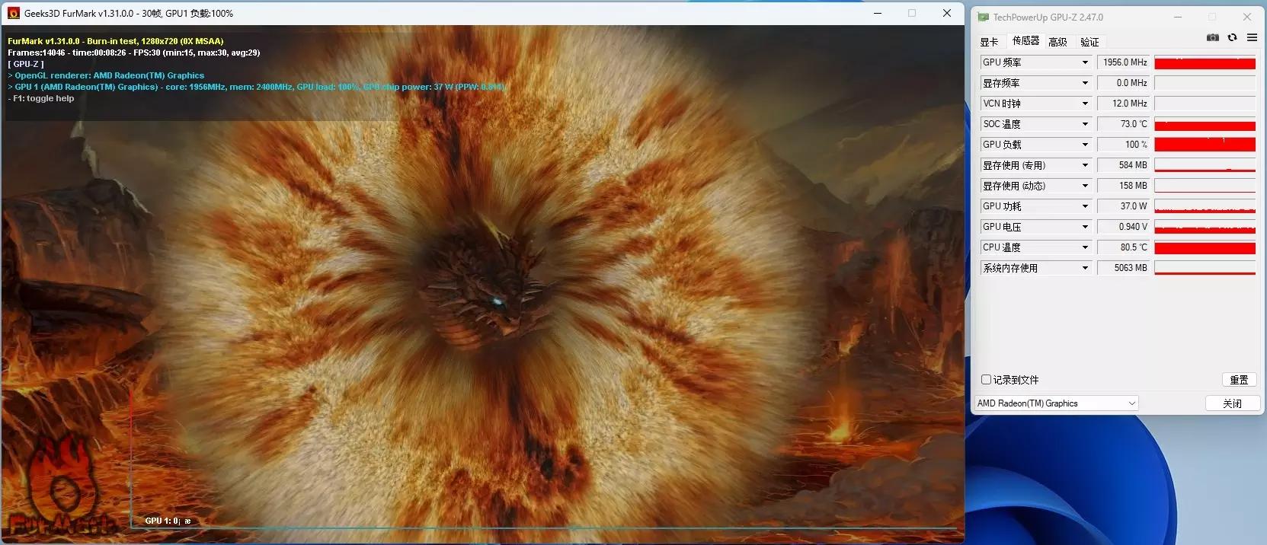Click the GPU 频率 value 1956.0 MHz

(x=1123, y=62)
